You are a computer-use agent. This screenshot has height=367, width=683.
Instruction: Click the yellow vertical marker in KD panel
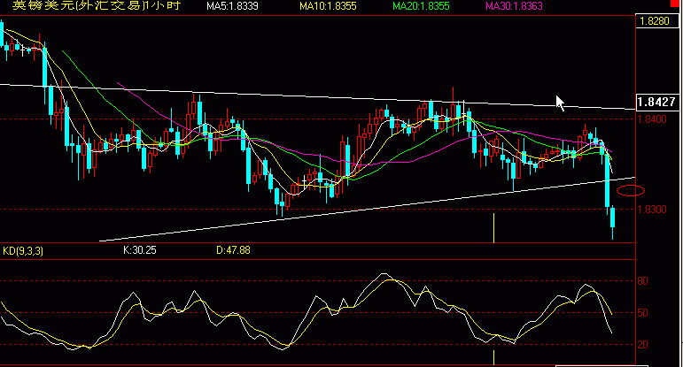(x=493, y=357)
